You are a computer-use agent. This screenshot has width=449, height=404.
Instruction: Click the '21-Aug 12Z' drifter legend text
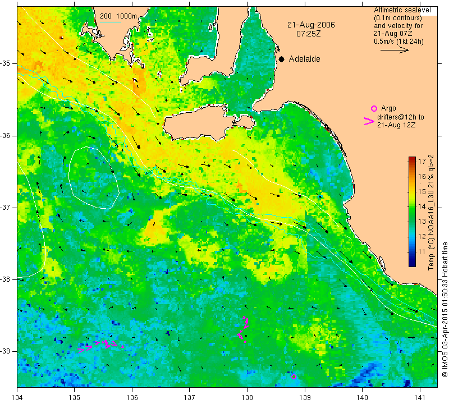396,125
